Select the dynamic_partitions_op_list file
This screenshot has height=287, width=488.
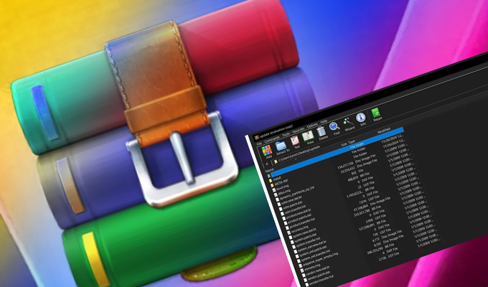click(297, 193)
